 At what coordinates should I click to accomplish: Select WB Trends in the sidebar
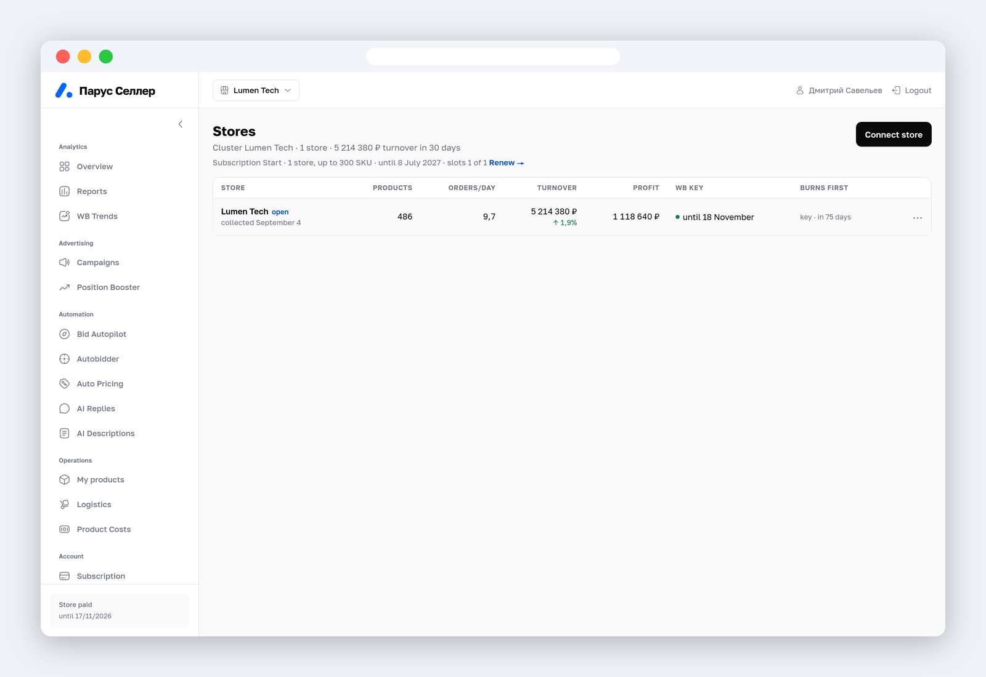coord(97,216)
